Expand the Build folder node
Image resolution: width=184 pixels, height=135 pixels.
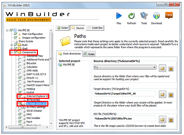click(x=12, y=45)
